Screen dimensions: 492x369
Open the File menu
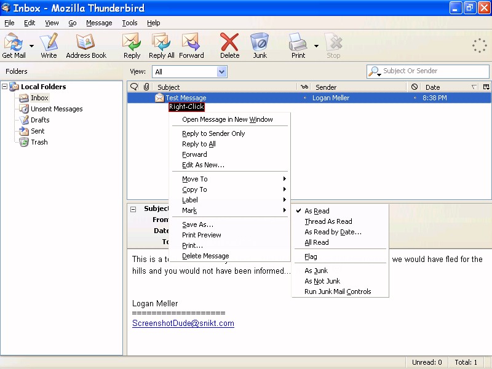9,23
